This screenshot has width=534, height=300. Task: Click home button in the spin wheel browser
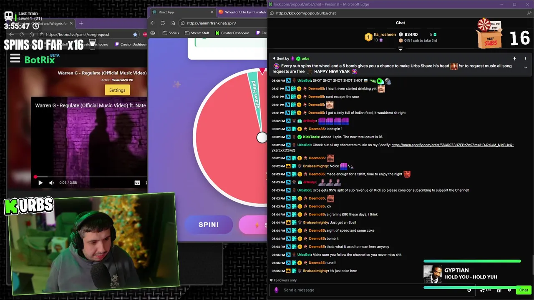(172, 23)
